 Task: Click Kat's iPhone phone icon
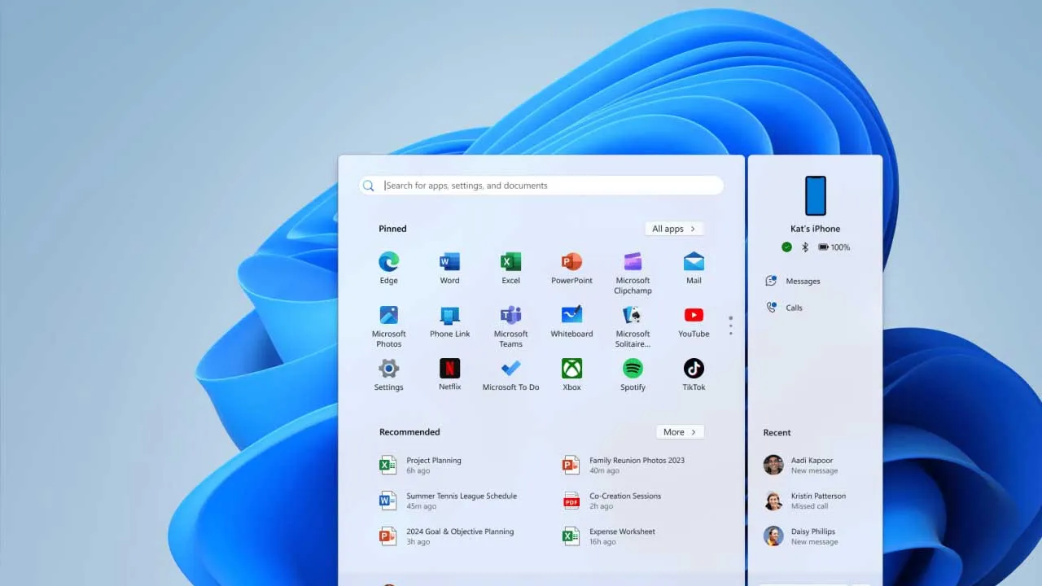tap(815, 196)
